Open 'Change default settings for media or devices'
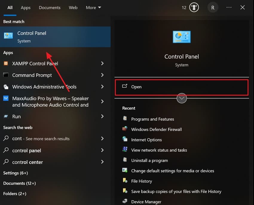Image resolution: width=254 pixels, height=205 pixels. point(173,171)
